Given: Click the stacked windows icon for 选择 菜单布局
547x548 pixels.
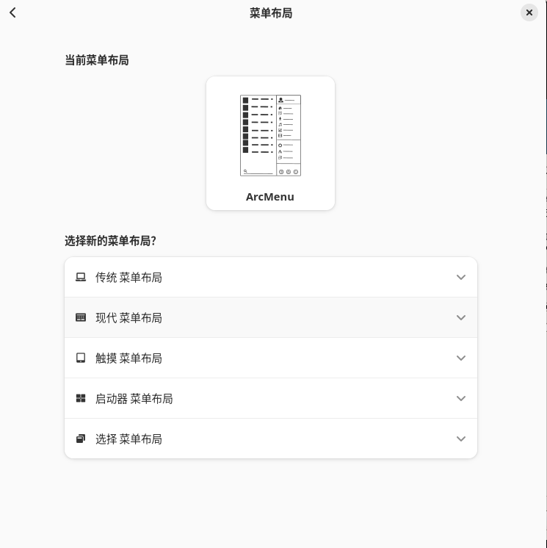Looking at the screenshot, I should coord(81,439).
